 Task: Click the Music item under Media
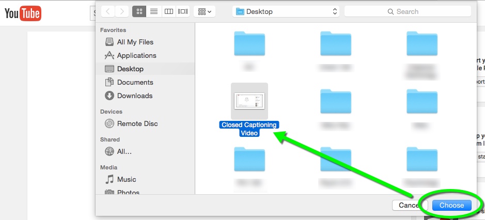(x=127, y=179)
